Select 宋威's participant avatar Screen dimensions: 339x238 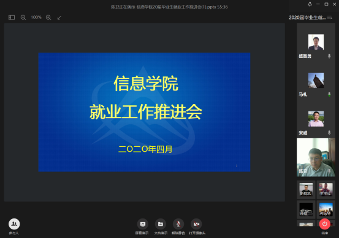[316, 119]
